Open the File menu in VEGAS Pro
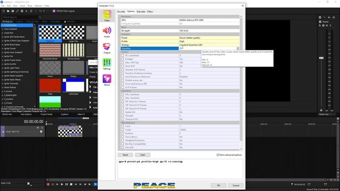 click(x=3, y=6)
